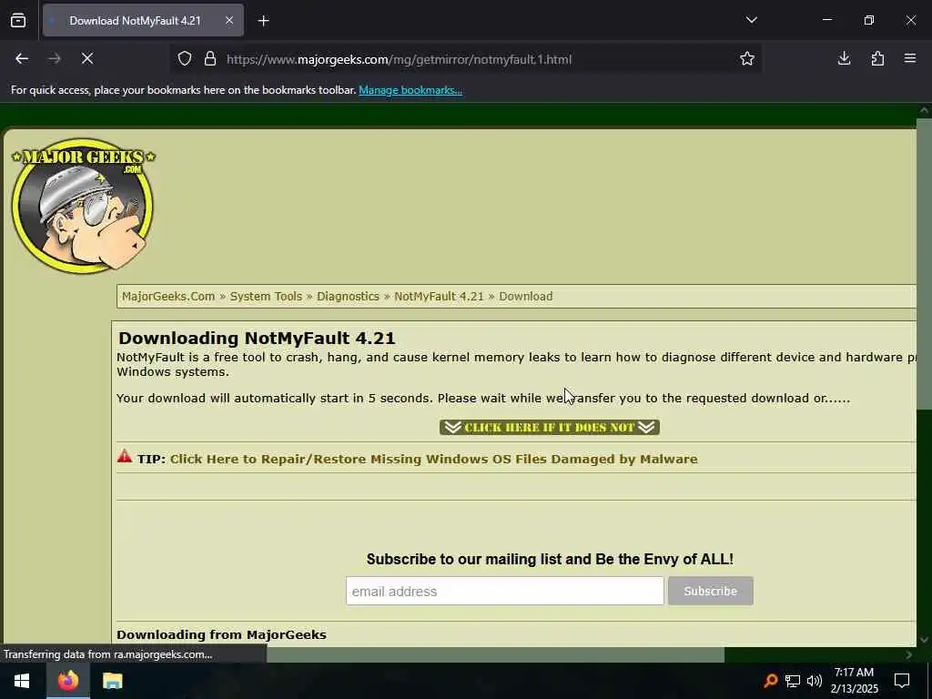This screenshot has width=932, height=699.
Task: Click the vertical page scrollbar thumb
Action: coord(924,264)
